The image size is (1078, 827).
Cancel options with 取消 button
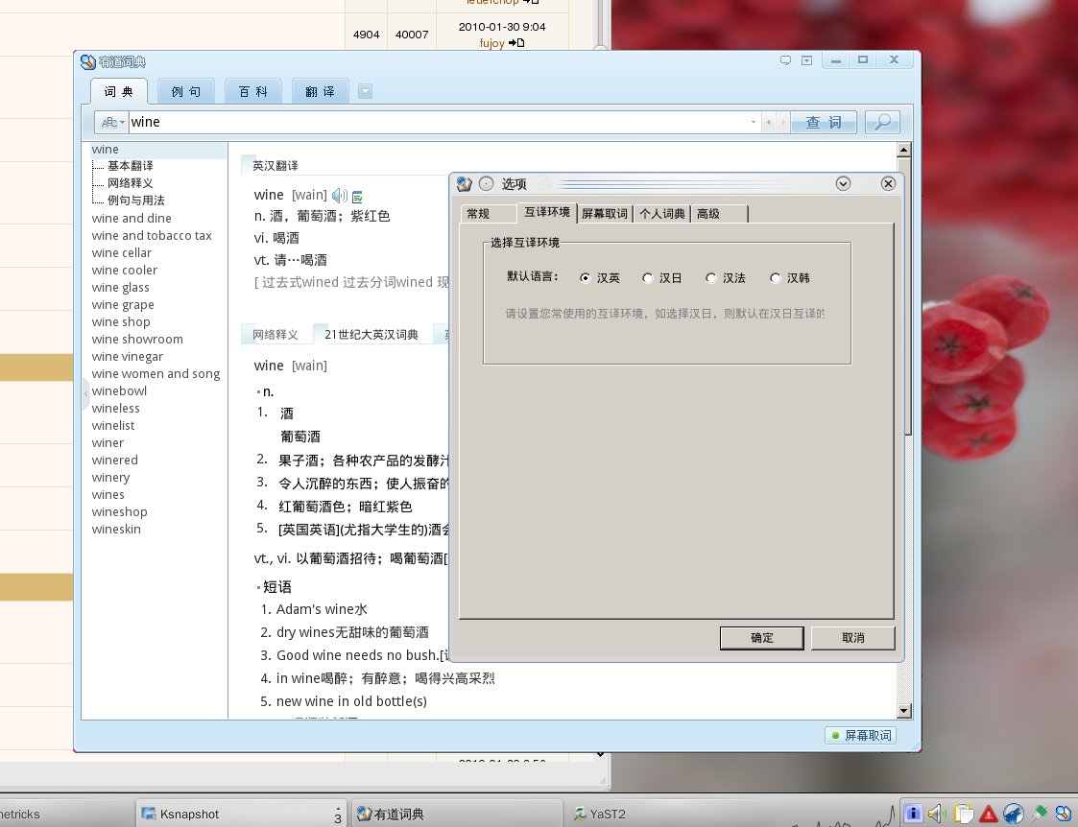click(x=853, y=637)
